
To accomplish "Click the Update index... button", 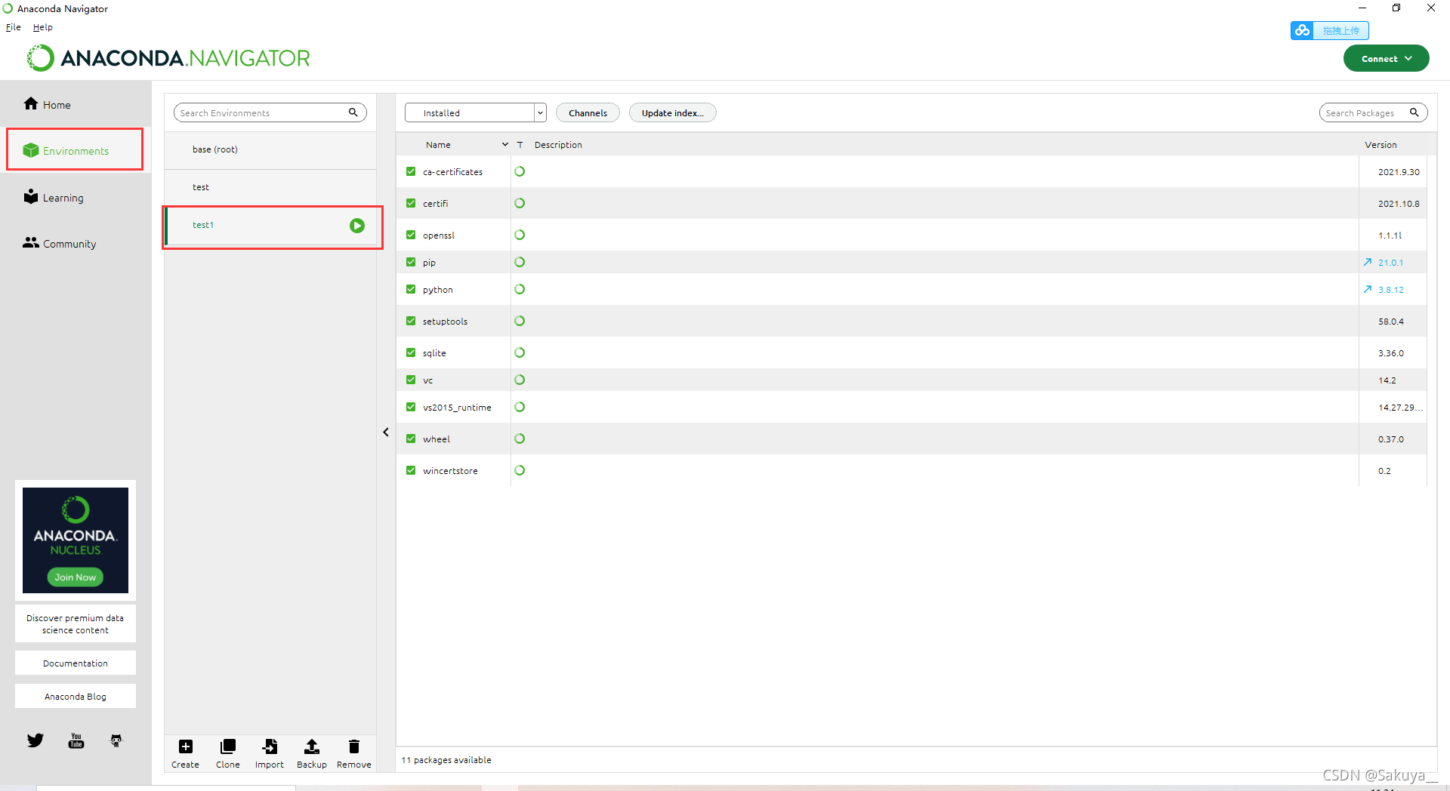I will [672, 112].
